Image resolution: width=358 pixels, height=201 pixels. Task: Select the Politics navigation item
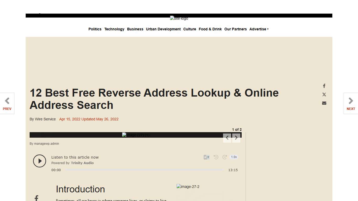(95, 29)
